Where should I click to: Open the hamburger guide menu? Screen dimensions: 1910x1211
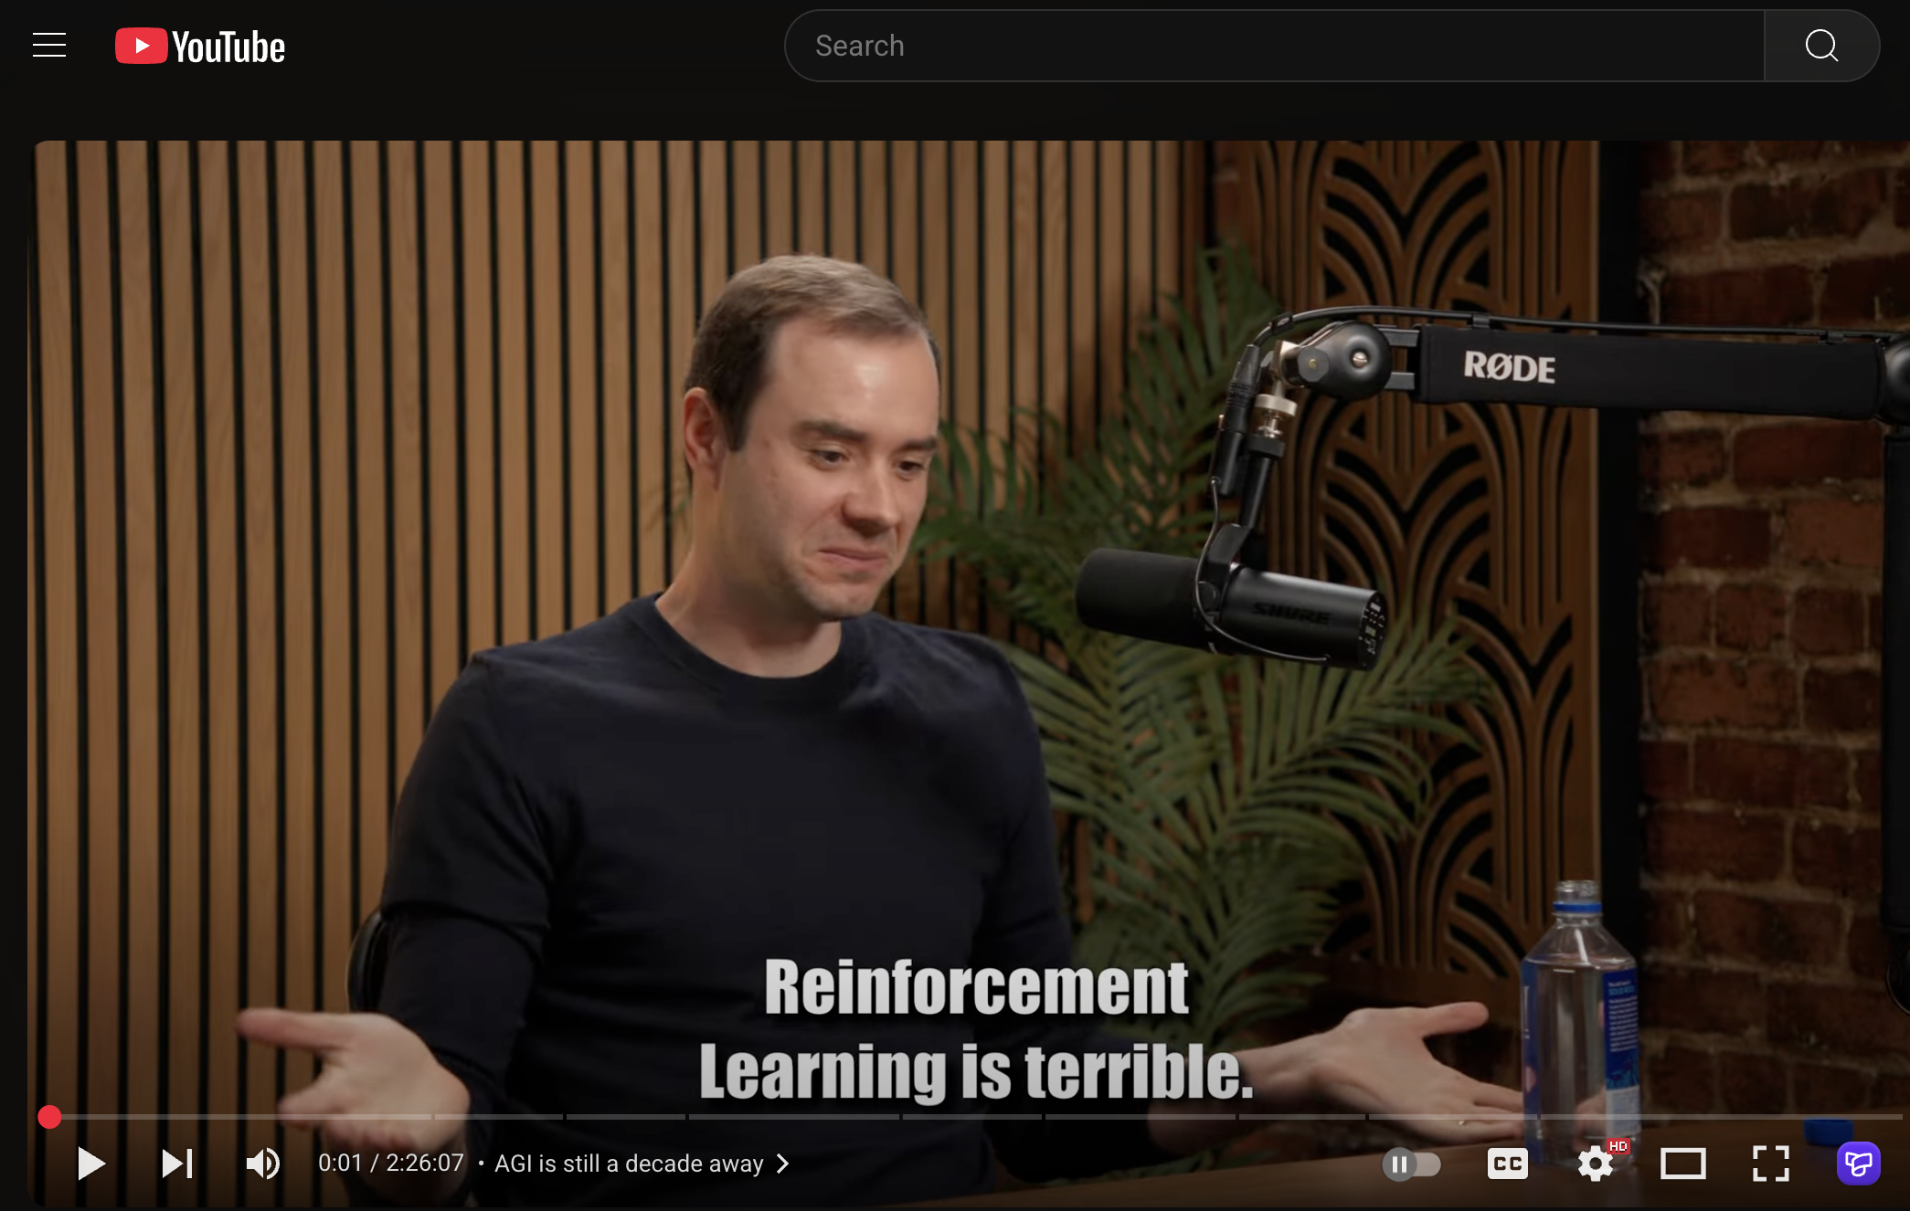[x=49, y=45]
